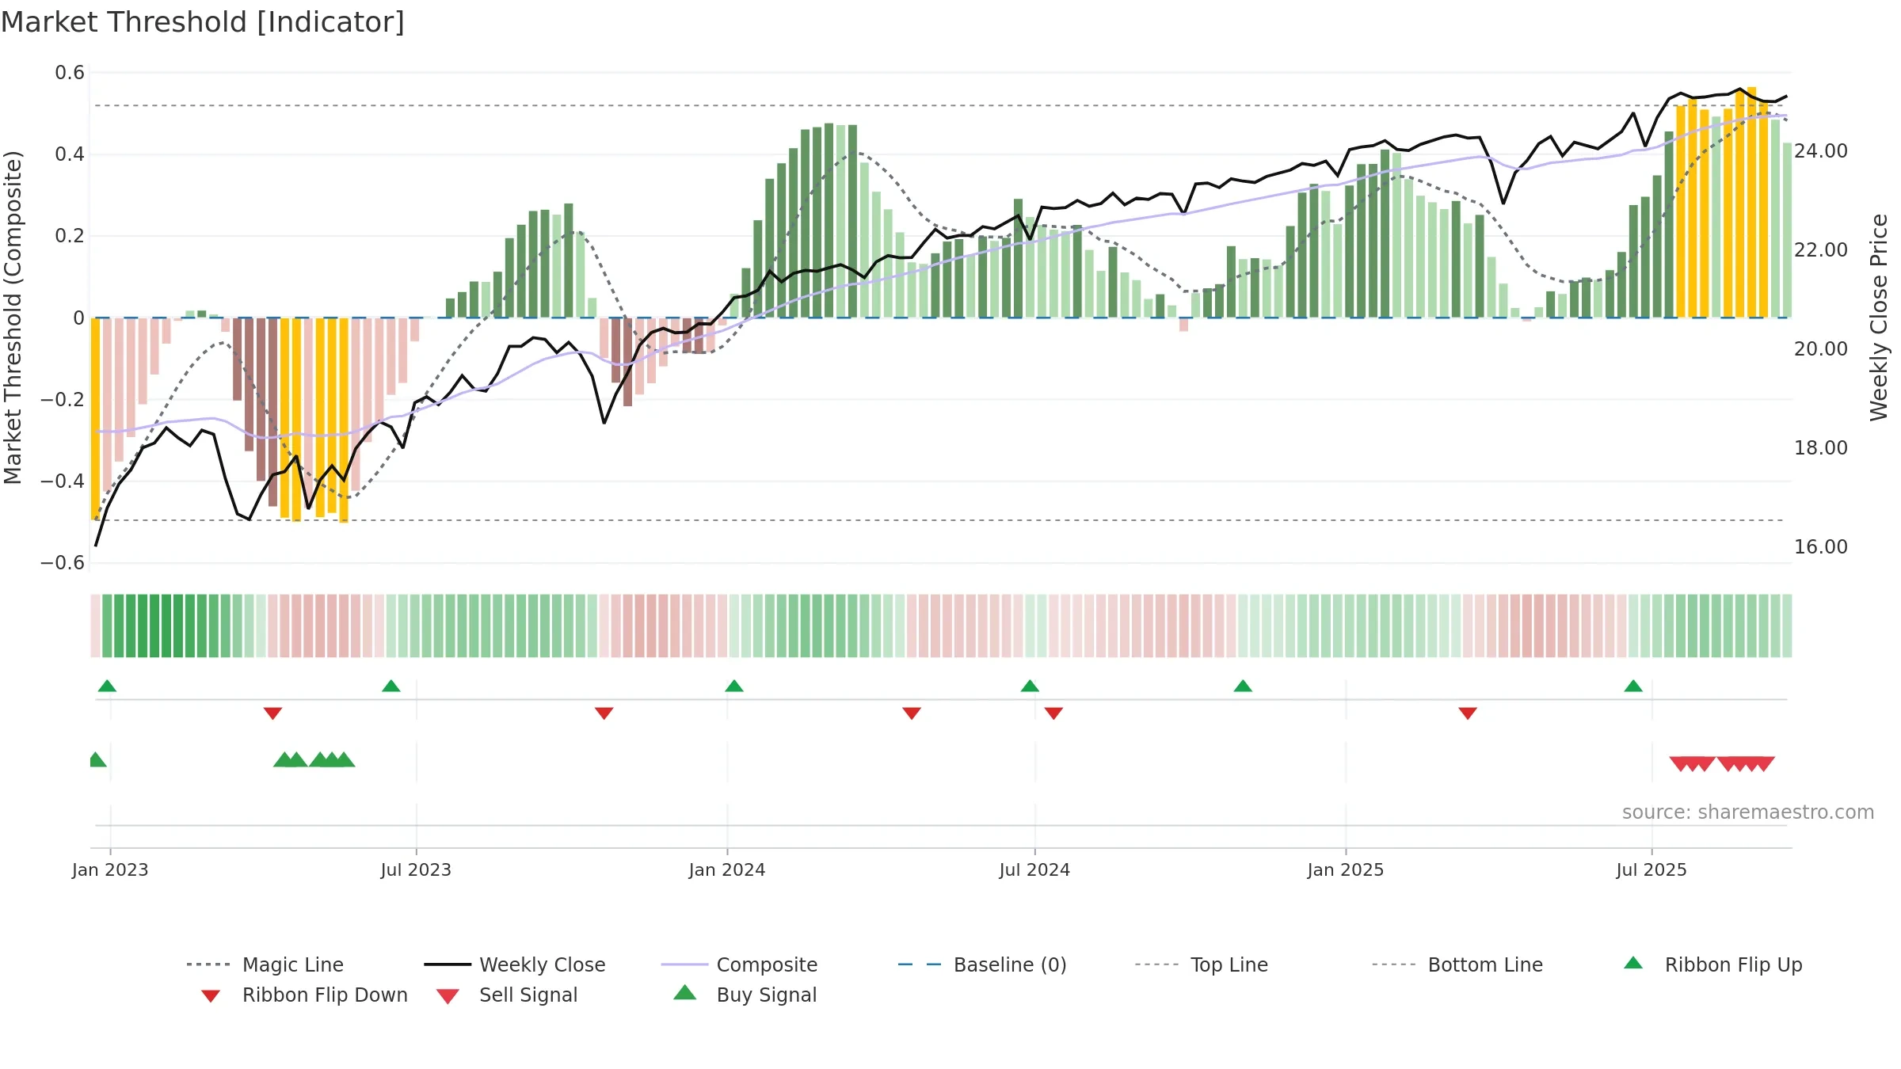Toggle the Top Line legend entry
This screenshot has width=1901, height=1069.
(x=1201, y=964)
